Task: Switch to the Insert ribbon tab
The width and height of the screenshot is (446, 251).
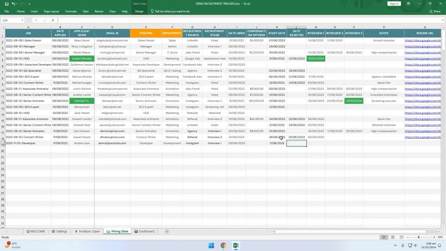Action: click(34, 12)
